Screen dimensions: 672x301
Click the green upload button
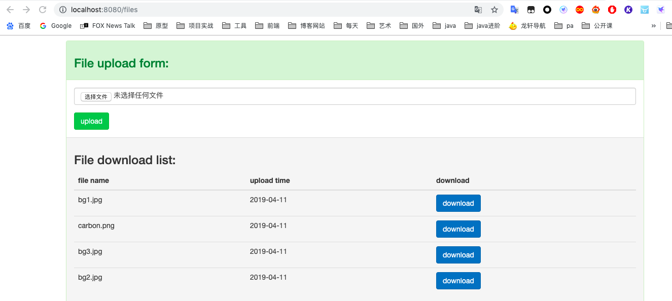click(x=91, y=121)
